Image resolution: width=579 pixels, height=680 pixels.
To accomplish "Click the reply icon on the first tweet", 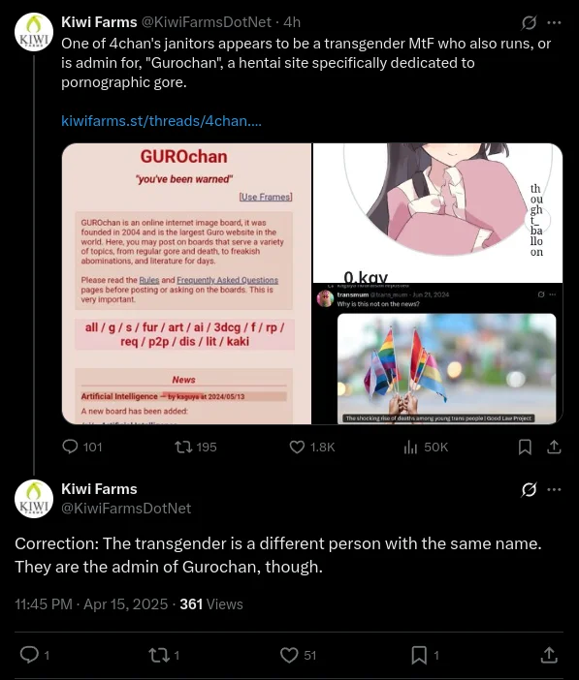I will (70, 447).
